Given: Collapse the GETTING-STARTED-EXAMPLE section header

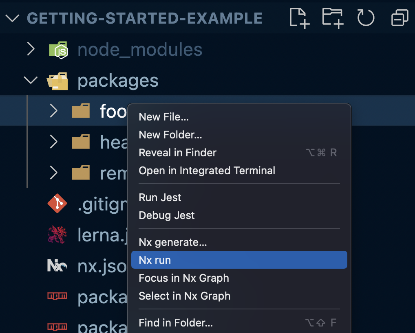Looking at the screenshot, I should [12, 18].
